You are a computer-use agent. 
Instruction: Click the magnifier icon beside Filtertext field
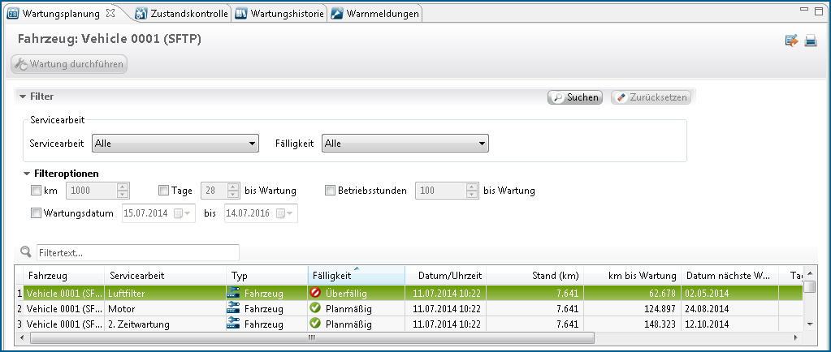(25, 252)
